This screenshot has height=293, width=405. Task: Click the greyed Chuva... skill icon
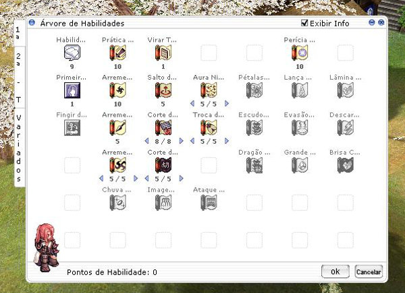coord(117,203)
